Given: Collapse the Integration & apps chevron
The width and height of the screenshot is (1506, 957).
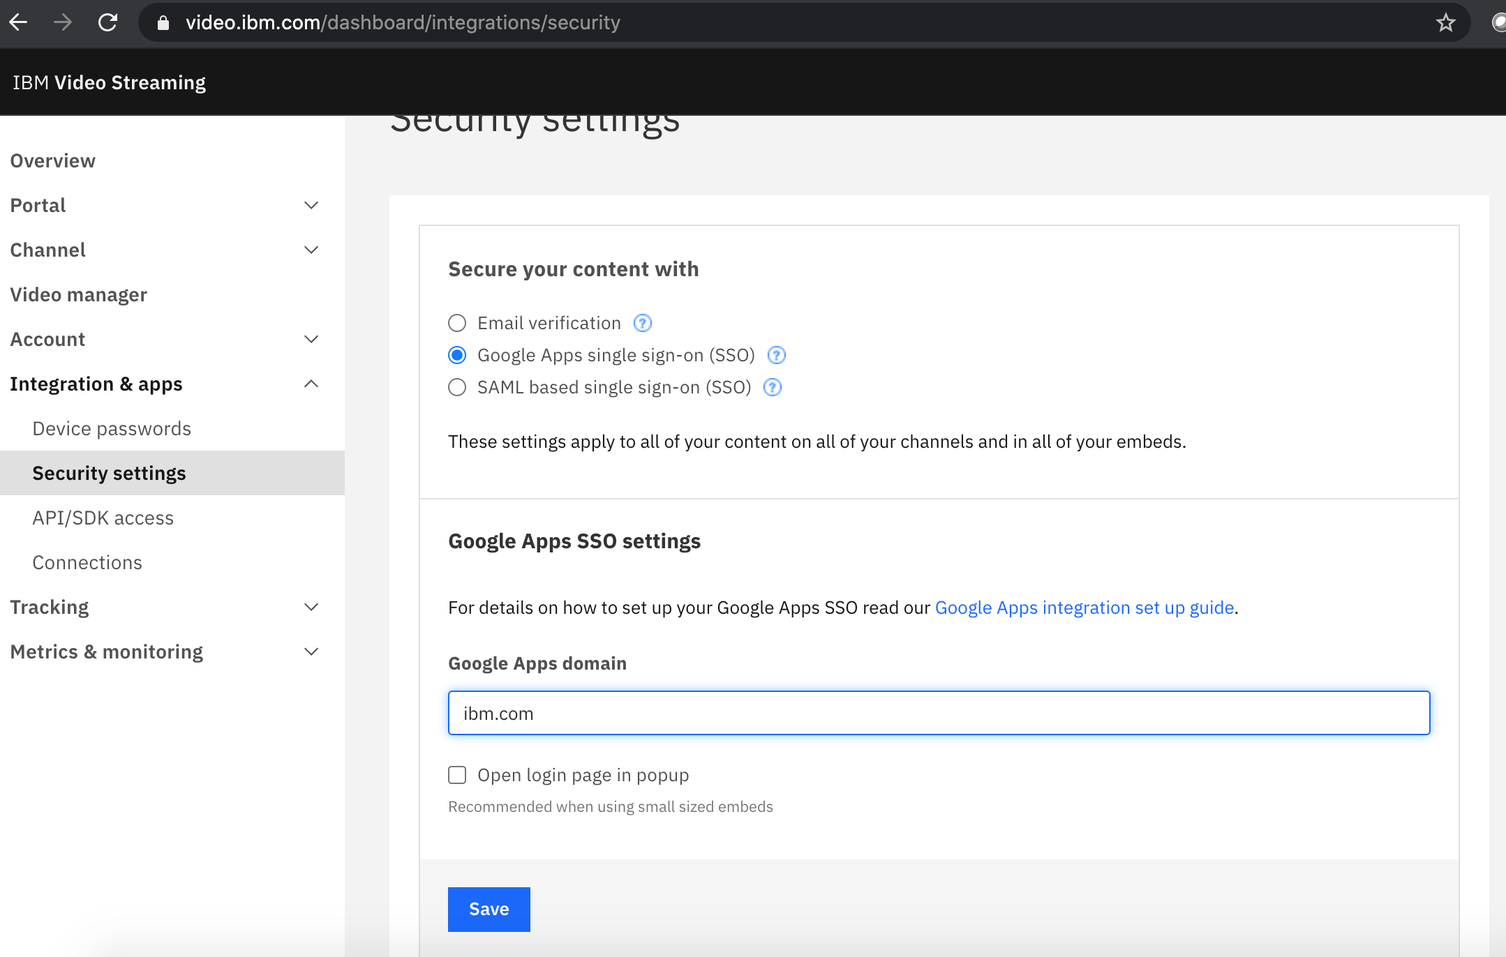Looking at the screenshot, I should tap(311, 384).
